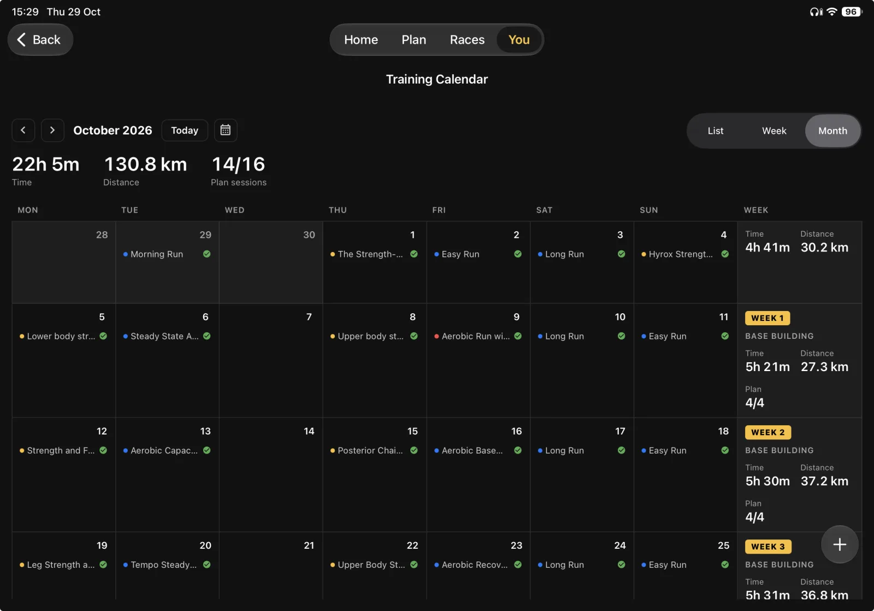Select the Month view option

832,131
